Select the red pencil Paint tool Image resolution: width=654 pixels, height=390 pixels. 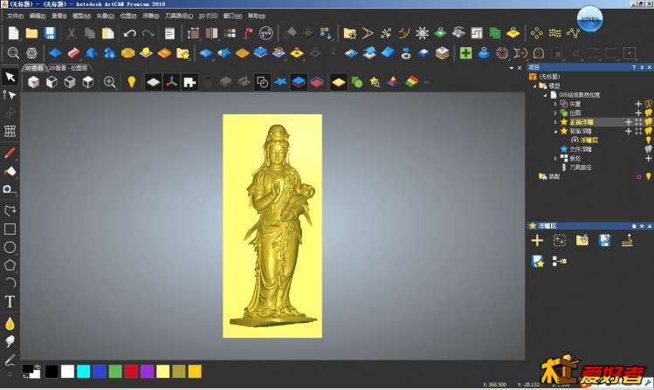click(10, 153)
